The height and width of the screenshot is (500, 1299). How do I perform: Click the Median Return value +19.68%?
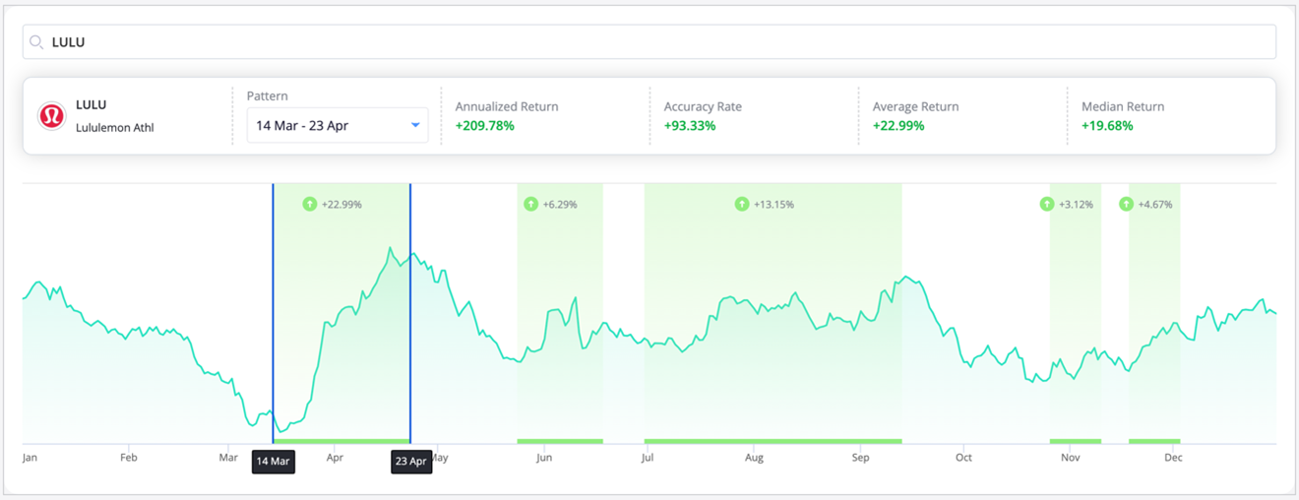coord(1107,126)
